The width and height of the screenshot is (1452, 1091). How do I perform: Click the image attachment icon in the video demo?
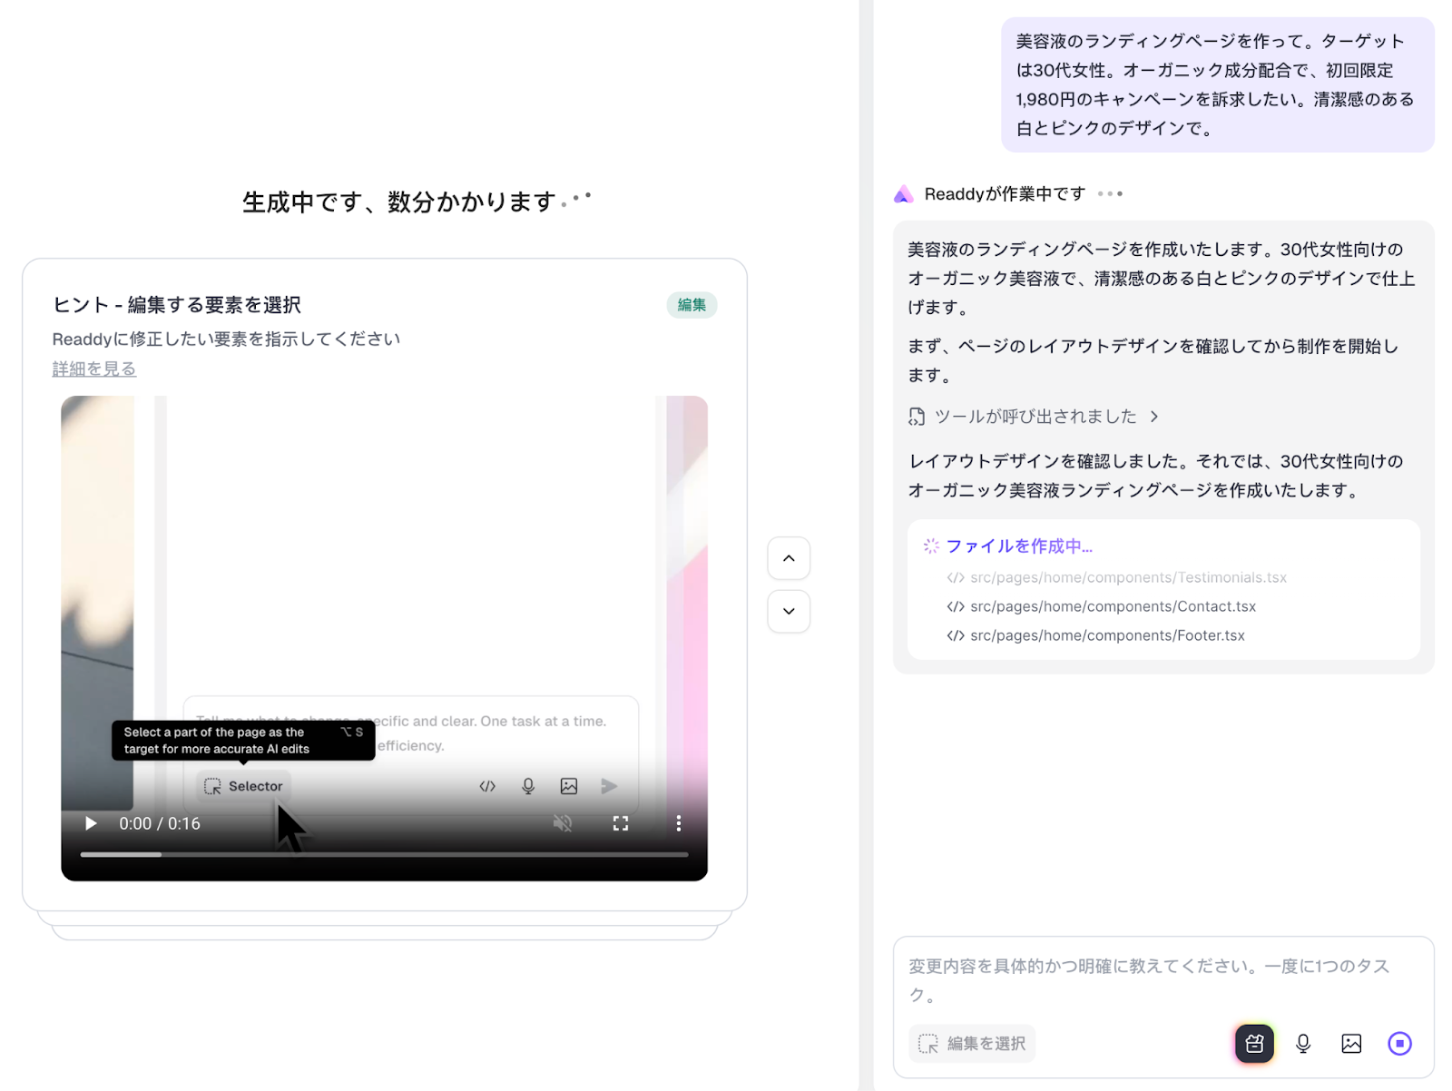[568, 786]
